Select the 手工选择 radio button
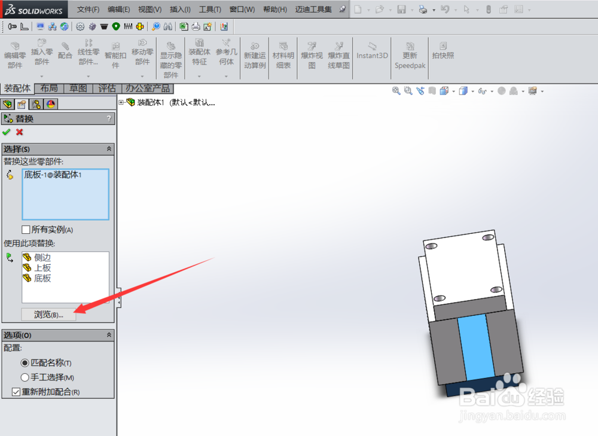Viewport: 598px width, 436px height. pyautogui.click(x=25, y=377)
